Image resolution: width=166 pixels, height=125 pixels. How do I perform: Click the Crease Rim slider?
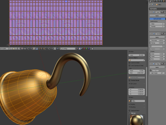[157, 59]
